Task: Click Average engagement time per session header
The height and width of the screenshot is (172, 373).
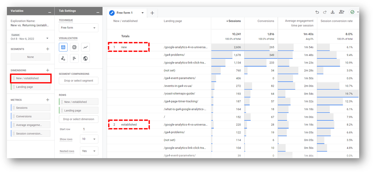Action: 299,23
